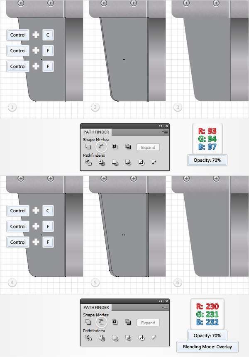Image resolution: width=249 pixels, height=357 pixels.
Task: Open flyout menu of Pathfinder panel near Overlay
Action: (x=165, y=307)
